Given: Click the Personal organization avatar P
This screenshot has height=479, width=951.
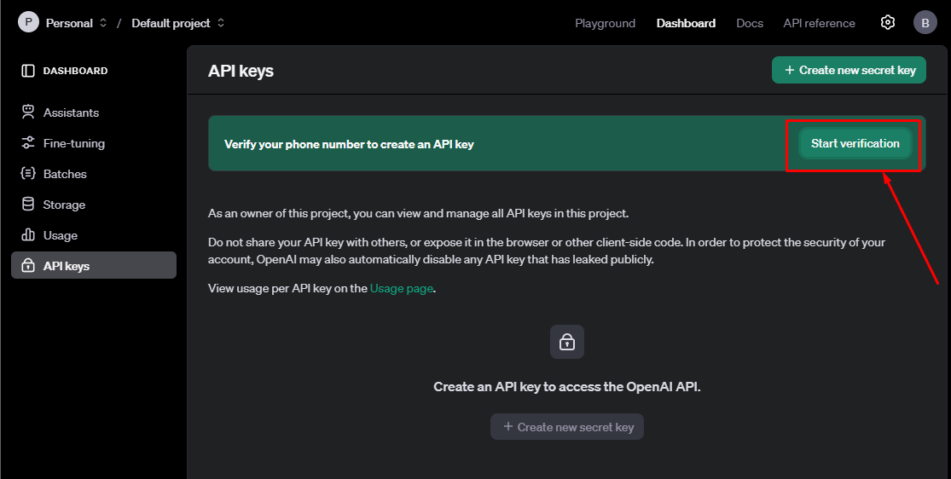Looking at the screenshot, I should 28,22.
